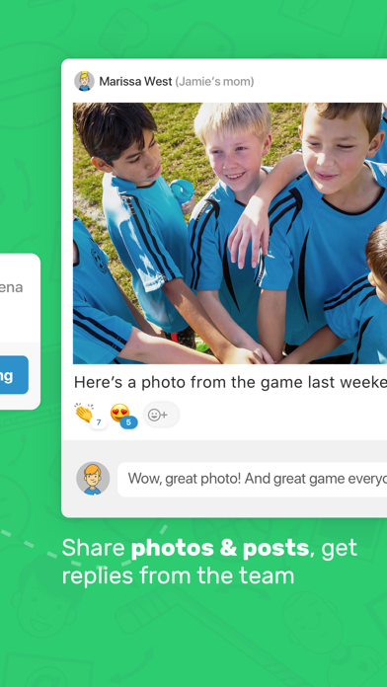The image size is (387, 687).
Task: Tap the bold "photos & posts" headline text
Action: [219, 548]
